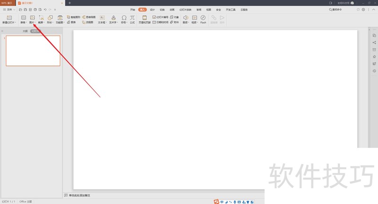Screen dimensions: 378x204
Task: Collapse the slide panel with double chevron
Action: 2,31
